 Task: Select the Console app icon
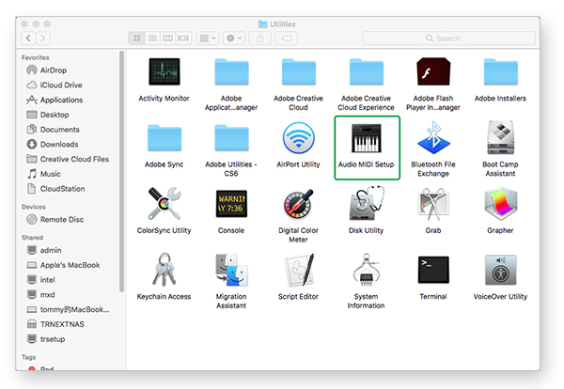231,204
